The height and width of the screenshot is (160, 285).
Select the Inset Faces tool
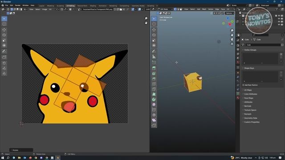154,74
